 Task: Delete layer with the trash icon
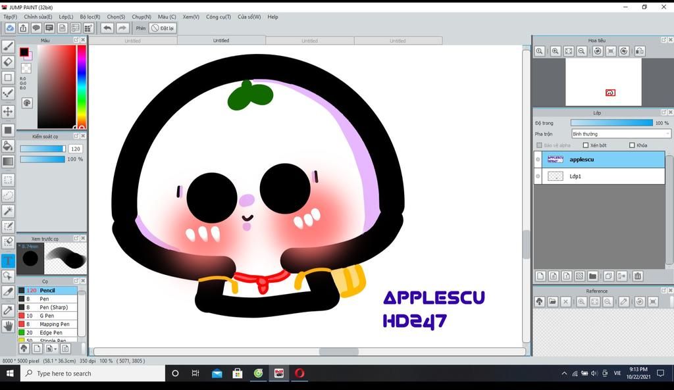pos(637,276)
